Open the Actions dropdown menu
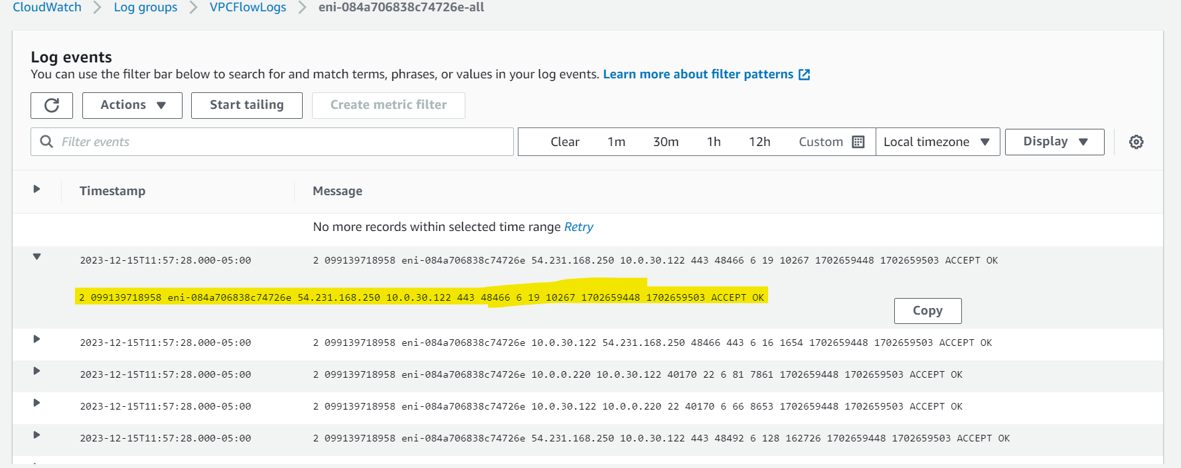Image resolution: width=1181 pixels, height=468 pixels. click(132, 106)
